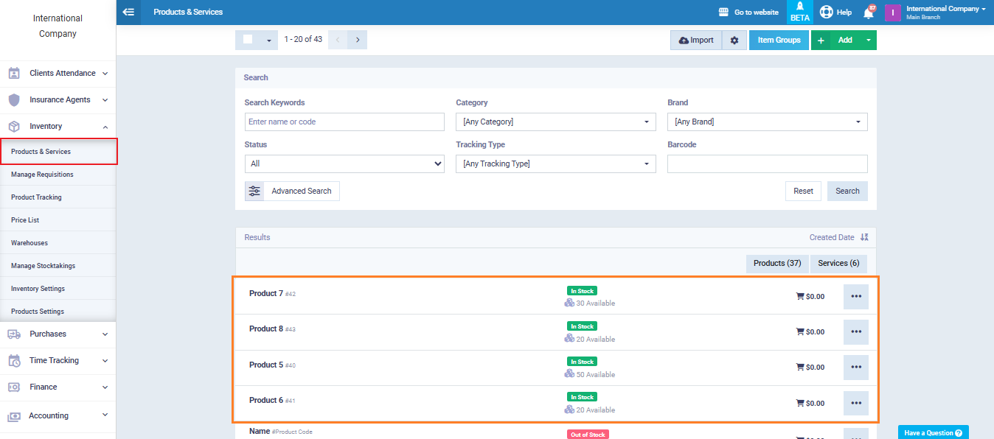Screen dimensions: 994x439
Task: Click the Reset button
Action: 803,191
